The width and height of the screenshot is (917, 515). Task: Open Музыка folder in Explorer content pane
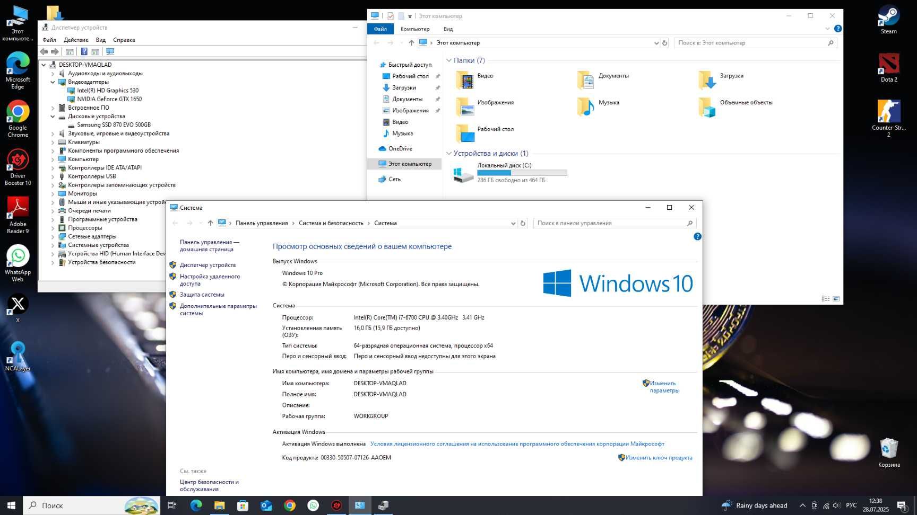598,107
